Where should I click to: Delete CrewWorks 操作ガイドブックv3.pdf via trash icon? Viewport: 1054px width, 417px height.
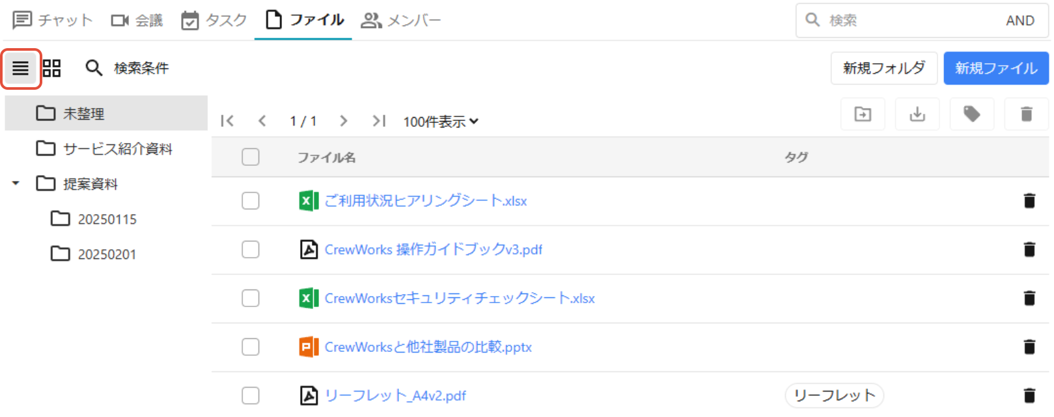pyautogui.click(x=1029, y=250)
